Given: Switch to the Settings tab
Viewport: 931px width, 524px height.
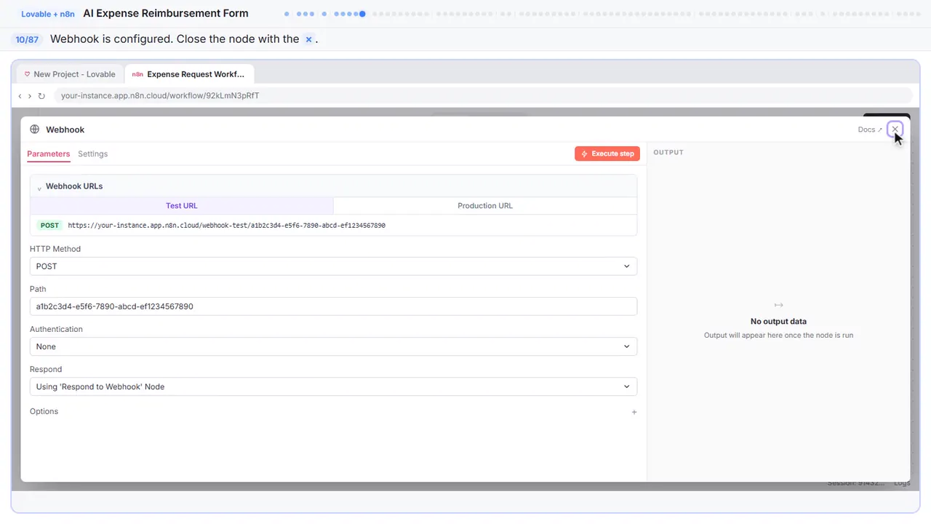Looking at the screenshot, I should coord(93,154).
